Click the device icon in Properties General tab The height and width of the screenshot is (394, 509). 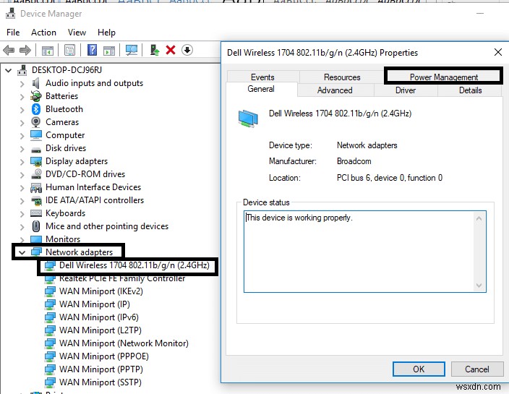[x=248, y=119]
